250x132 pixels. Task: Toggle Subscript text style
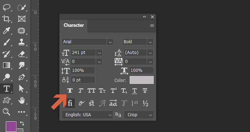124,91
